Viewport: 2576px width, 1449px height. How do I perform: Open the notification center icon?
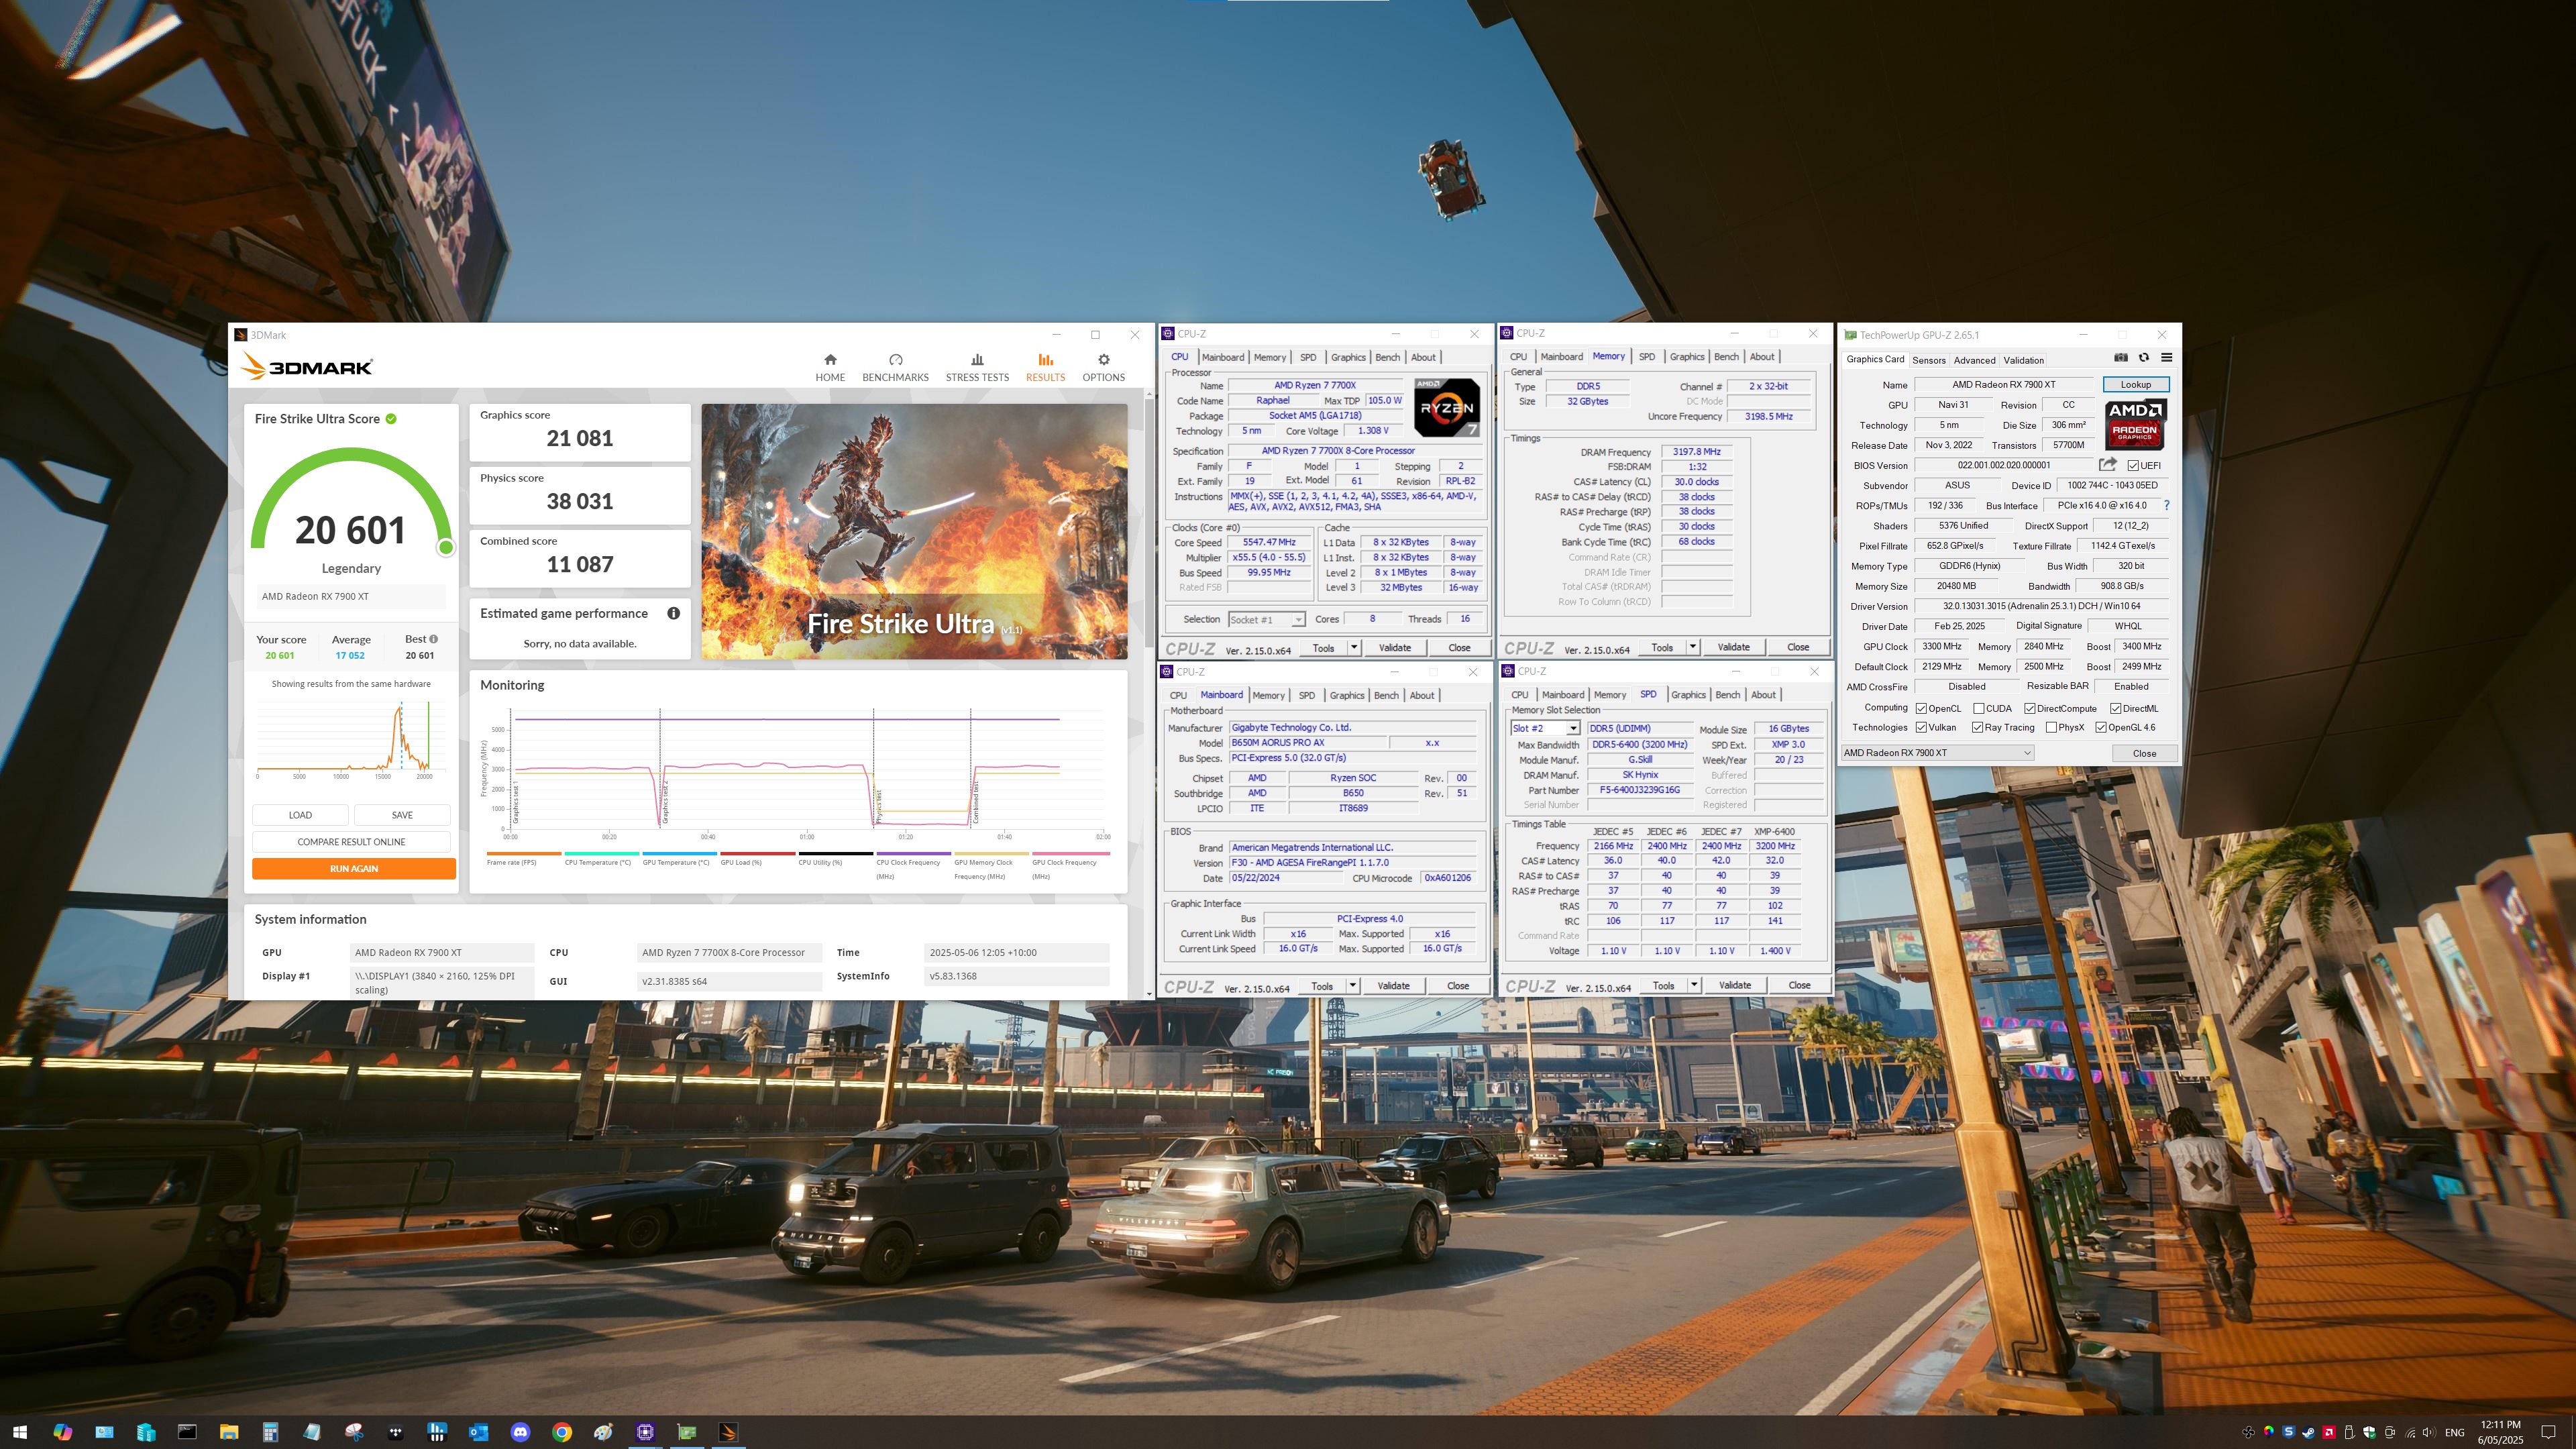pyautogui.click(x=2548, y=1432)
